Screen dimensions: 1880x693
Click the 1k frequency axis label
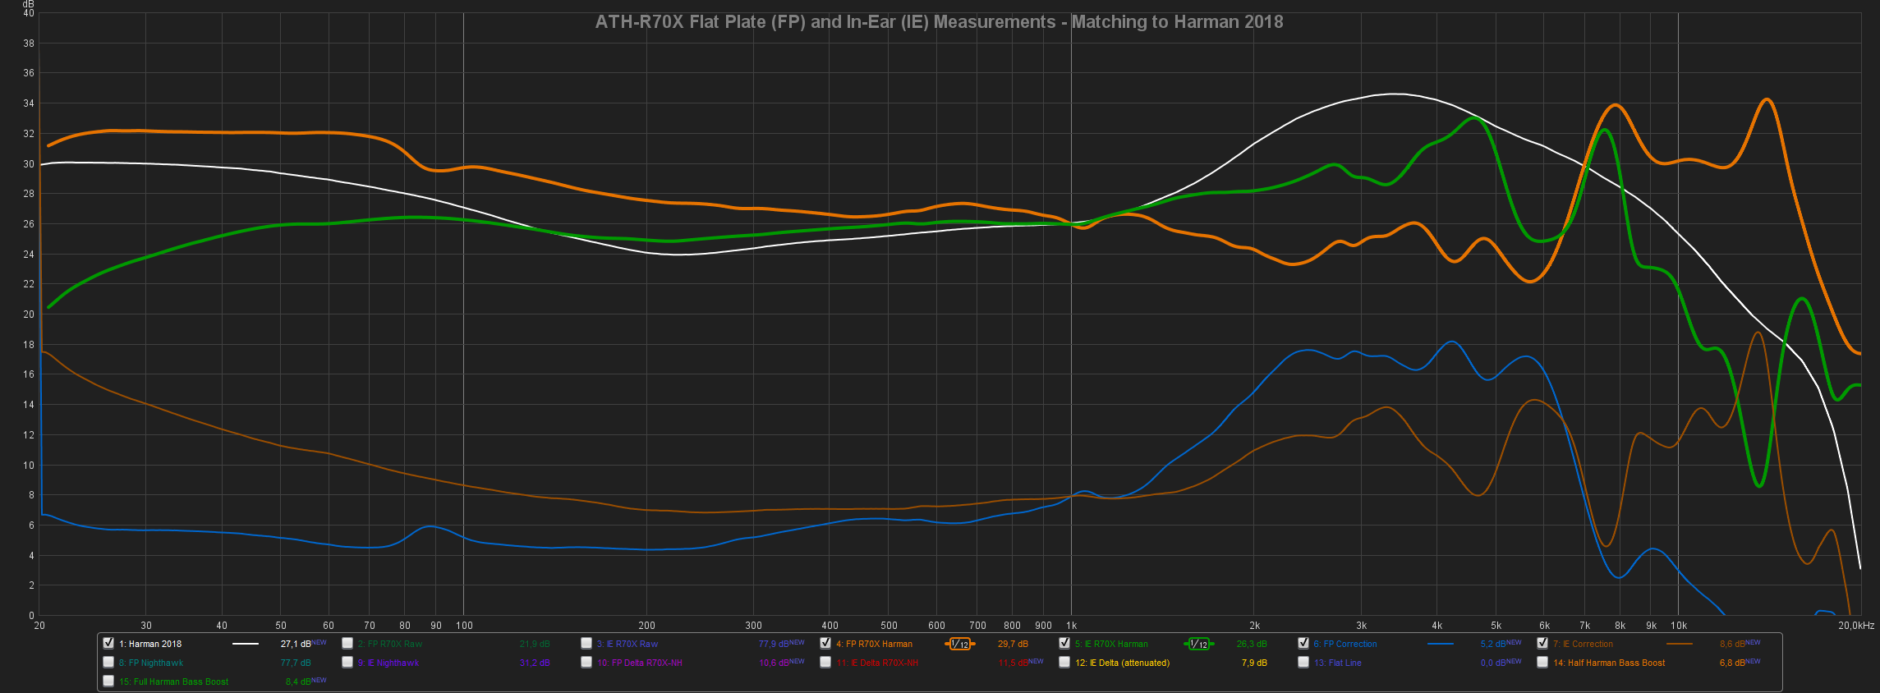coord(1071,626)
